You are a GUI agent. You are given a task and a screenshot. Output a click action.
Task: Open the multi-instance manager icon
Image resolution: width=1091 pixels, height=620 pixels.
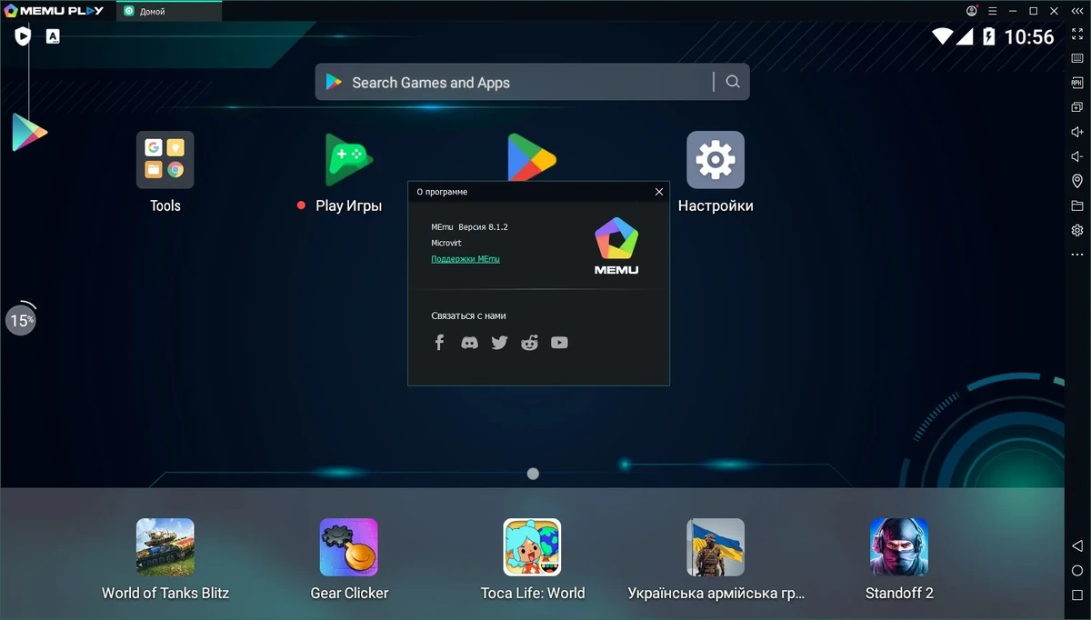(1077, 107)
